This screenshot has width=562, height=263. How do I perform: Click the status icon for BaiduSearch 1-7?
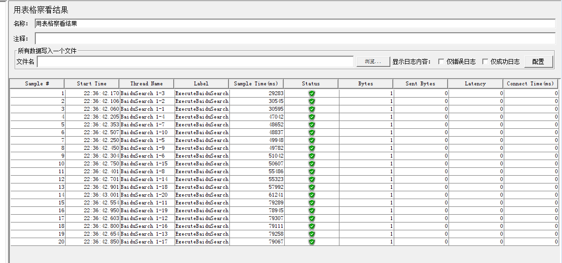[x=312, y=125]
